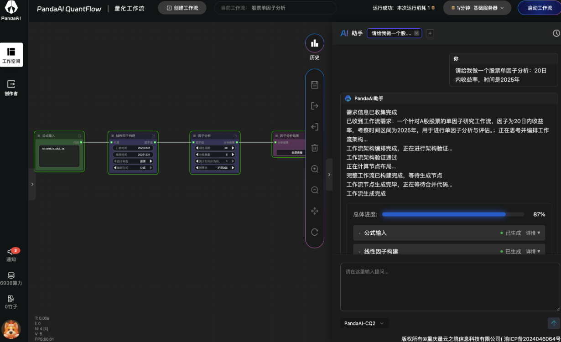Click right arrow of 因子类型 股票 selector

pyautogui.click(x=151, y=161)
